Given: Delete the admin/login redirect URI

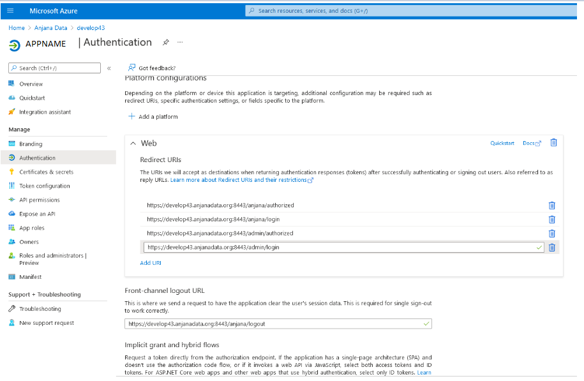Looking at the screenshot, I should click(551, 248).
